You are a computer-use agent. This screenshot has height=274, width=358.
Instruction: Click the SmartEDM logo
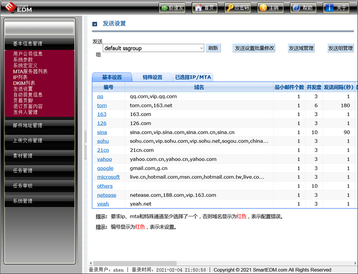point(18,7)
